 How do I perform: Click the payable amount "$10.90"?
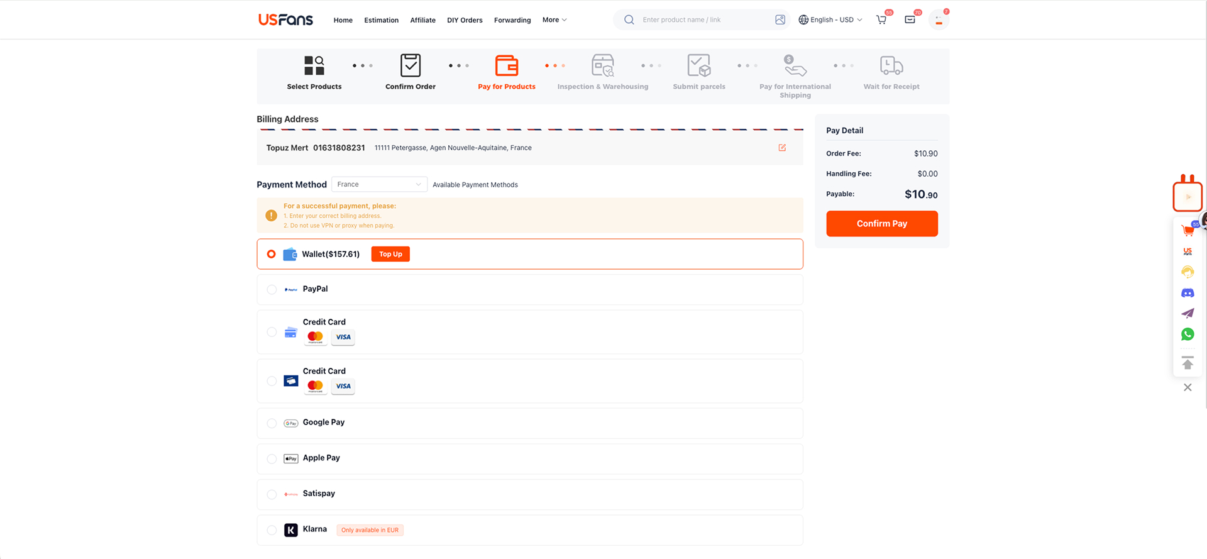(921, 194)
